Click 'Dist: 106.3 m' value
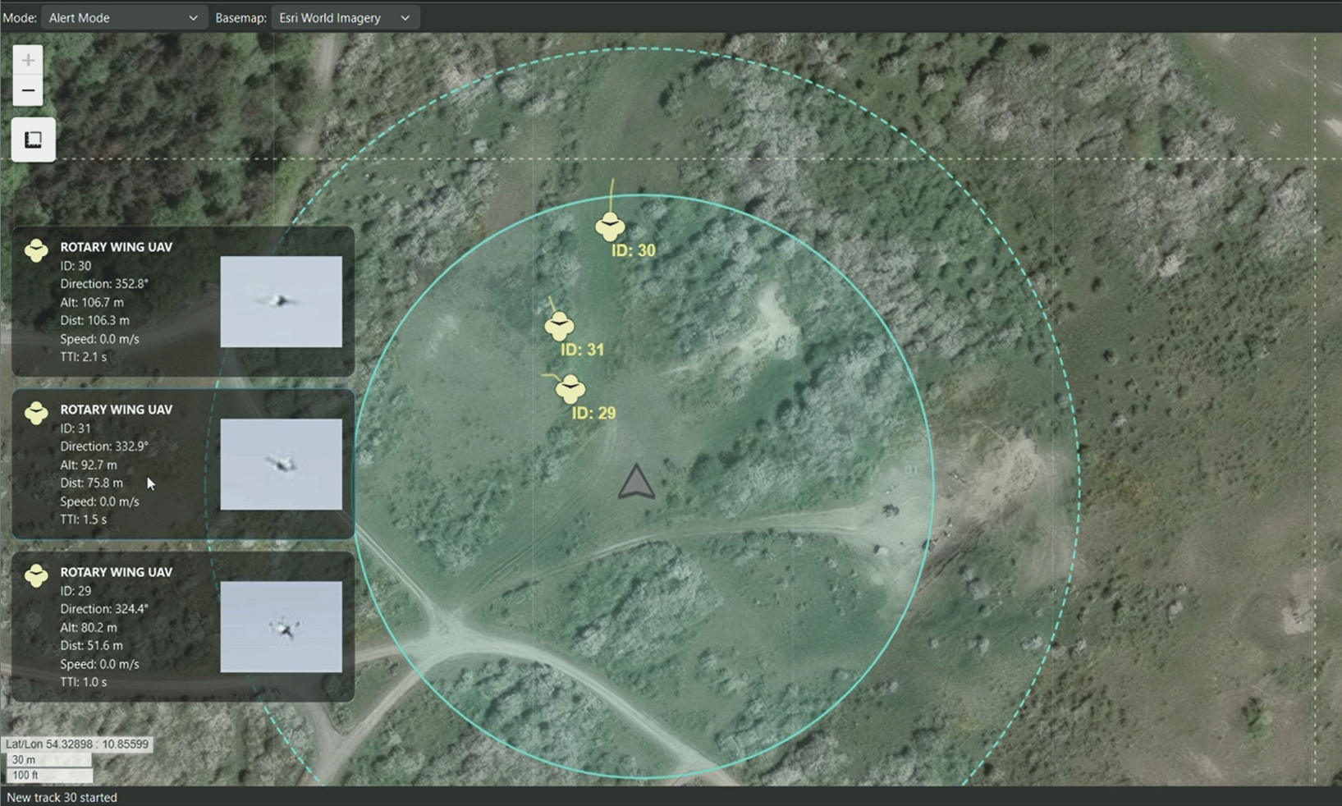The height and width of the screenshot is (806, 1342). coord(94,320)
